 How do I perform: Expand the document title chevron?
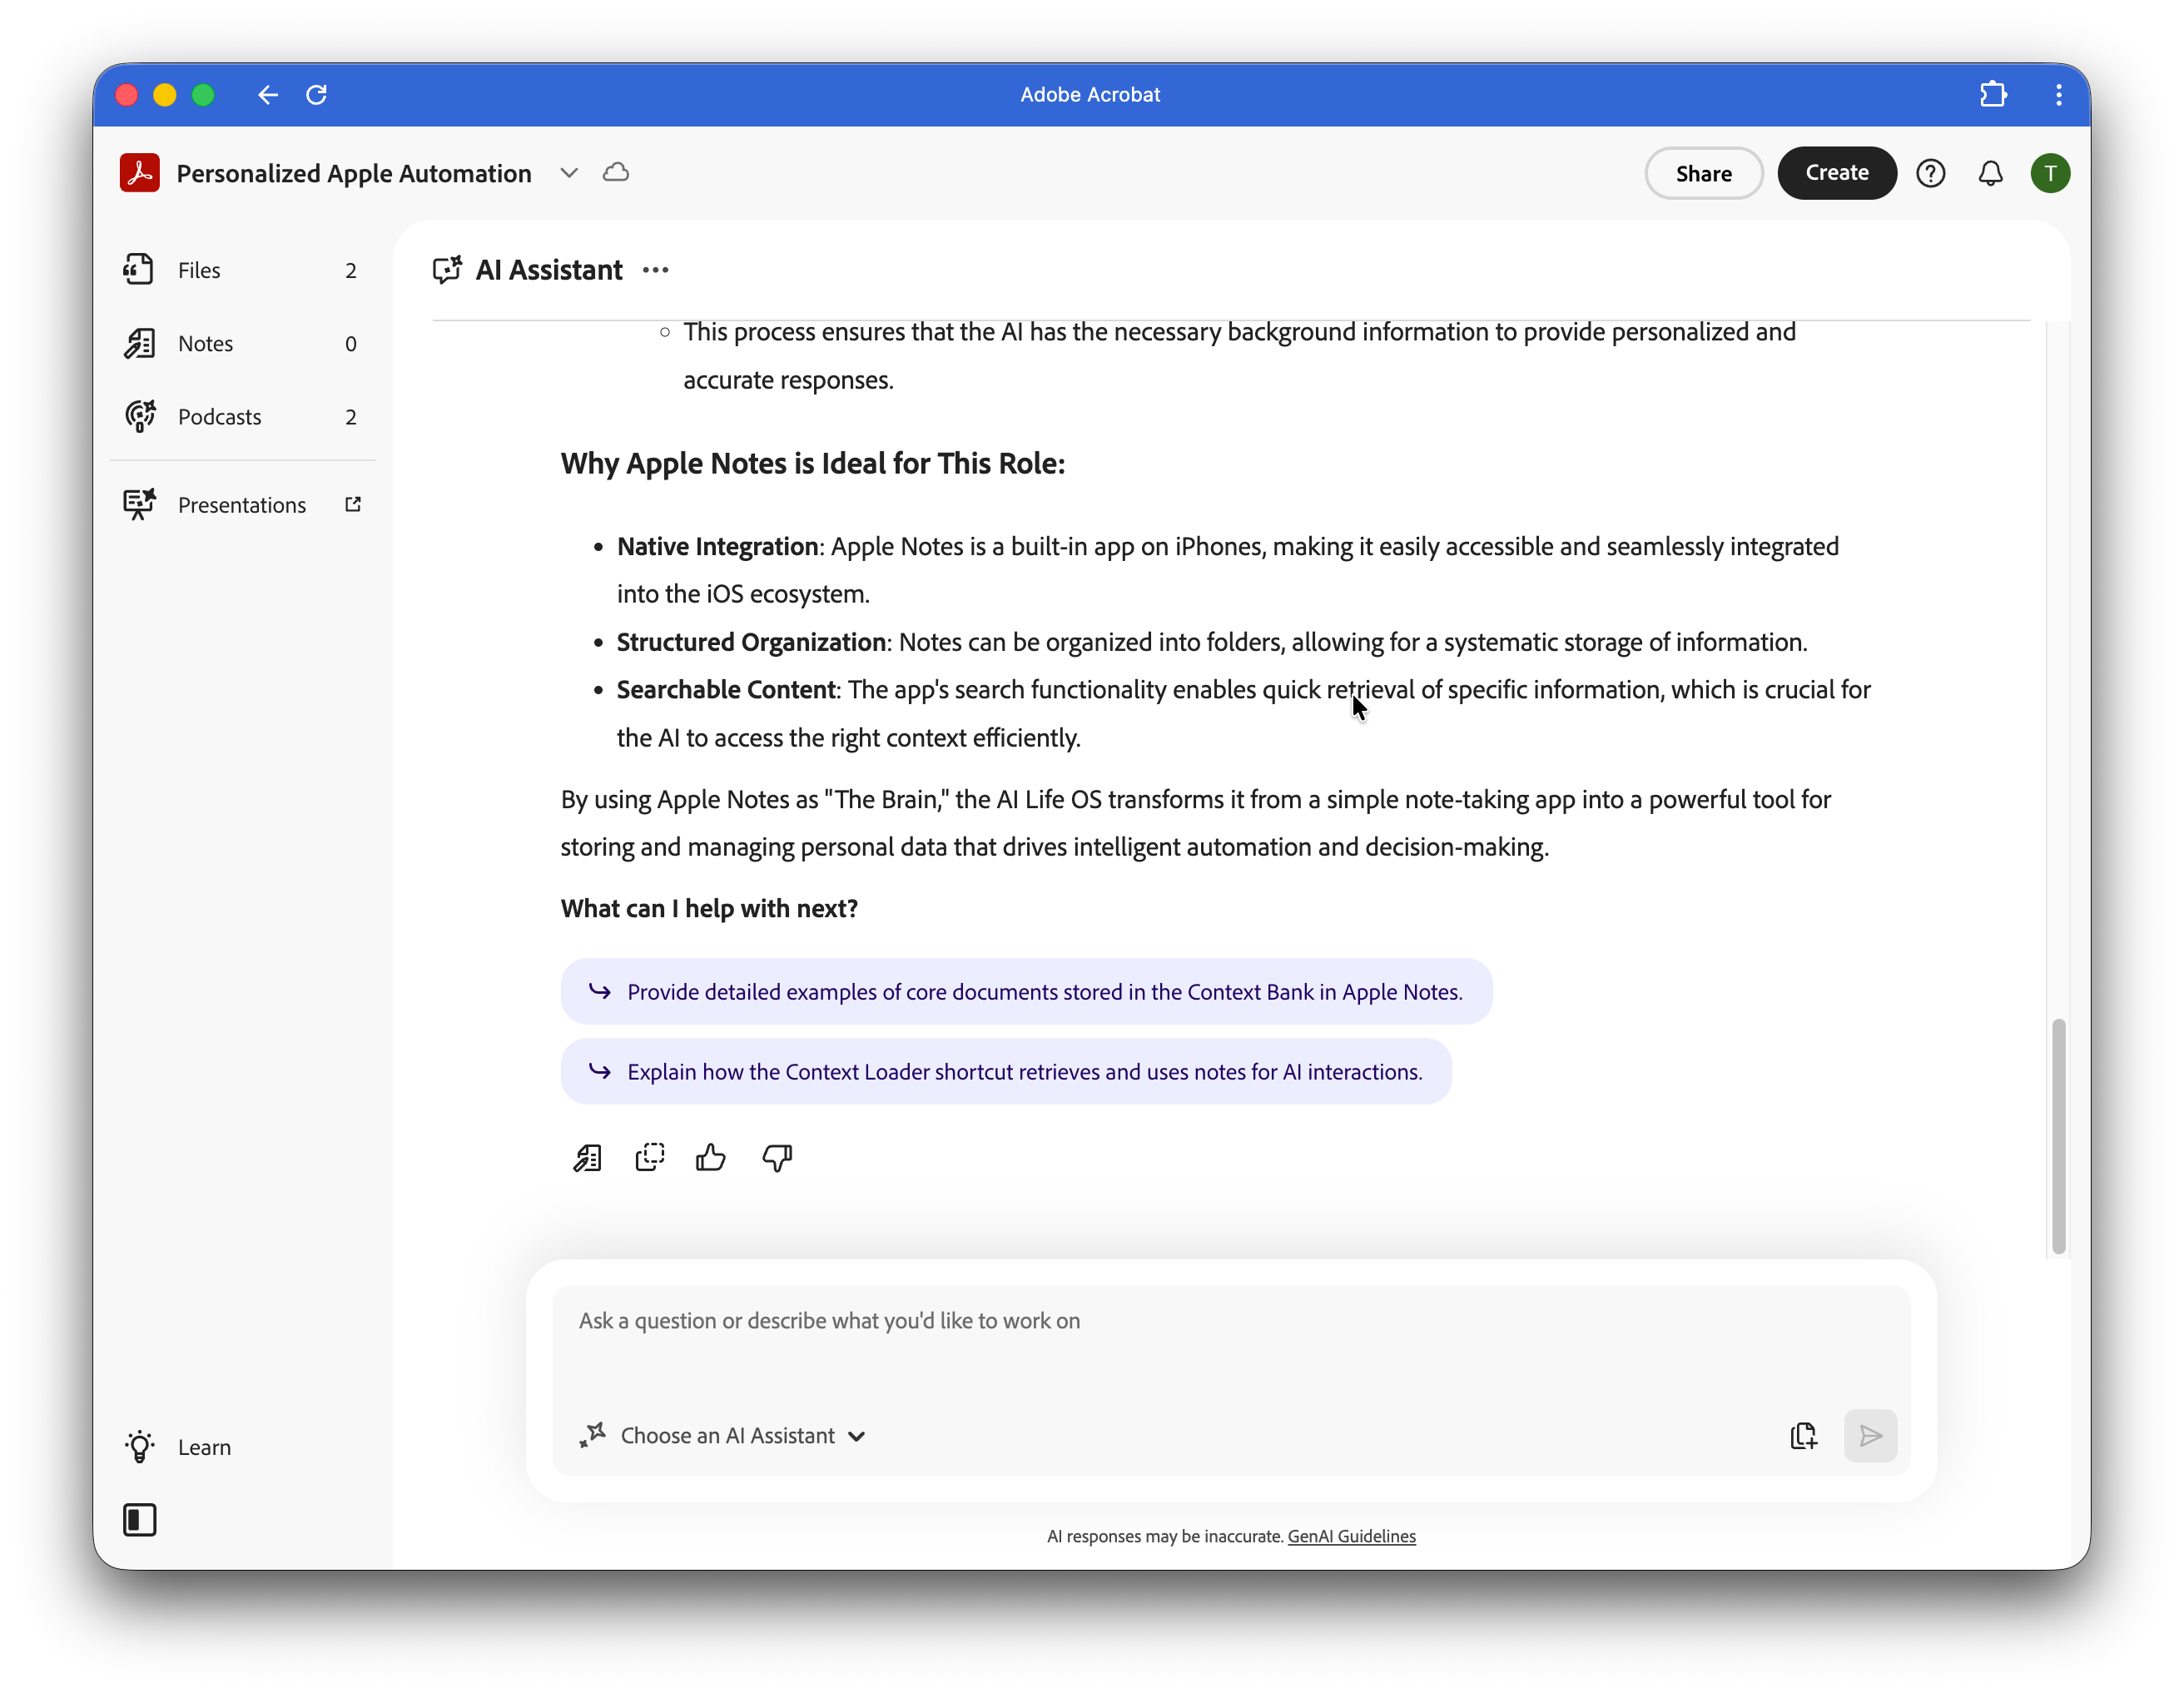[569, 173]
